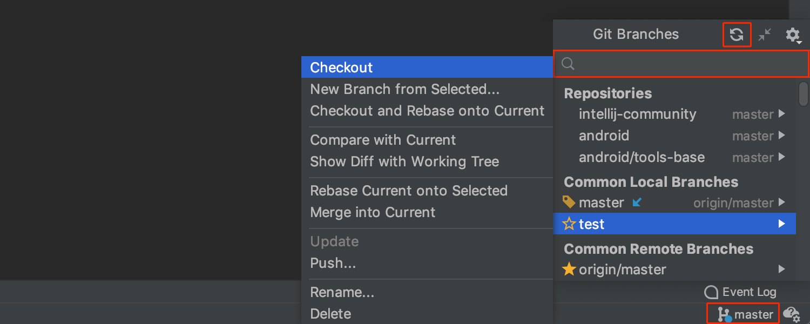810x324 pixels.
Task: Click the refresh icon in Git Branches header
Action: 737,34
